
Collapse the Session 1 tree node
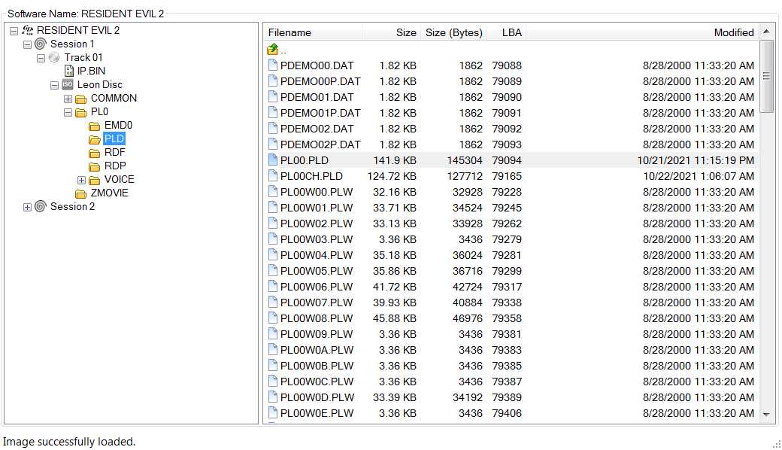27,44
